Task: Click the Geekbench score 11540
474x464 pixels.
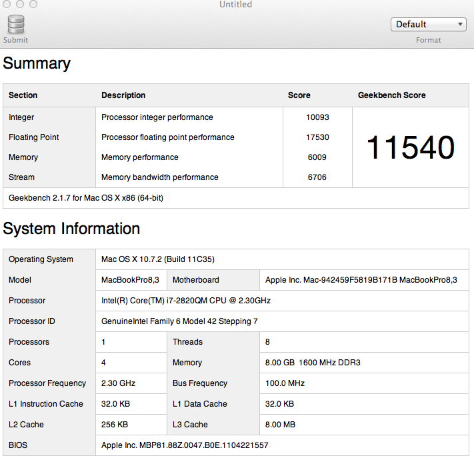Action: click(x=410, y=147)
